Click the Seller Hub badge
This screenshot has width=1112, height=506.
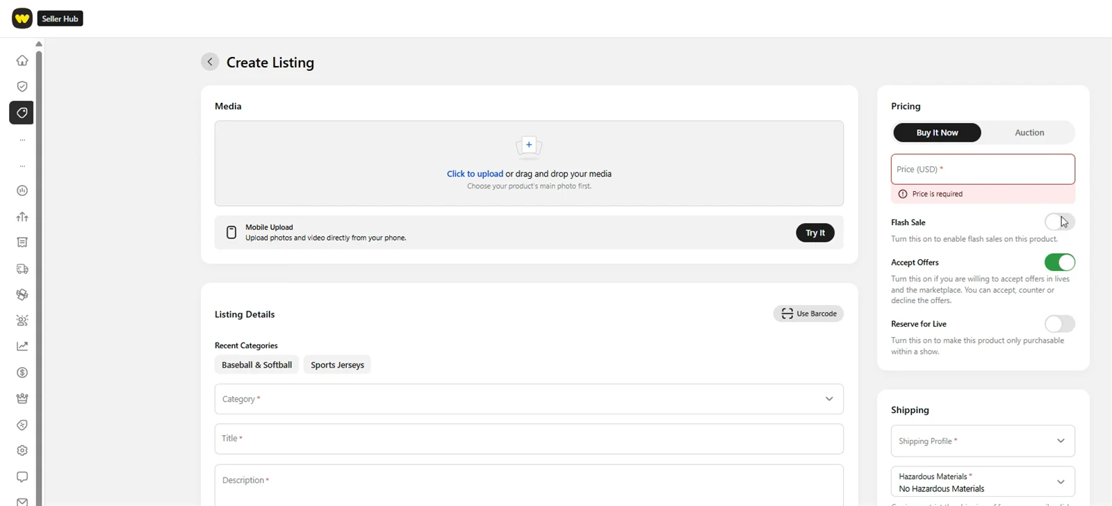click(60, 19)
